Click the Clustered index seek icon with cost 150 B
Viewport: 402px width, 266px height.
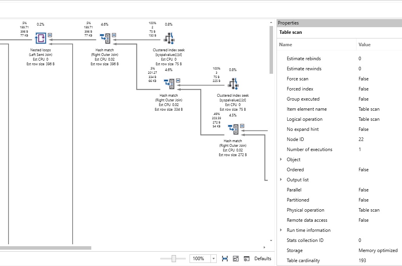(x=169, y=38)
